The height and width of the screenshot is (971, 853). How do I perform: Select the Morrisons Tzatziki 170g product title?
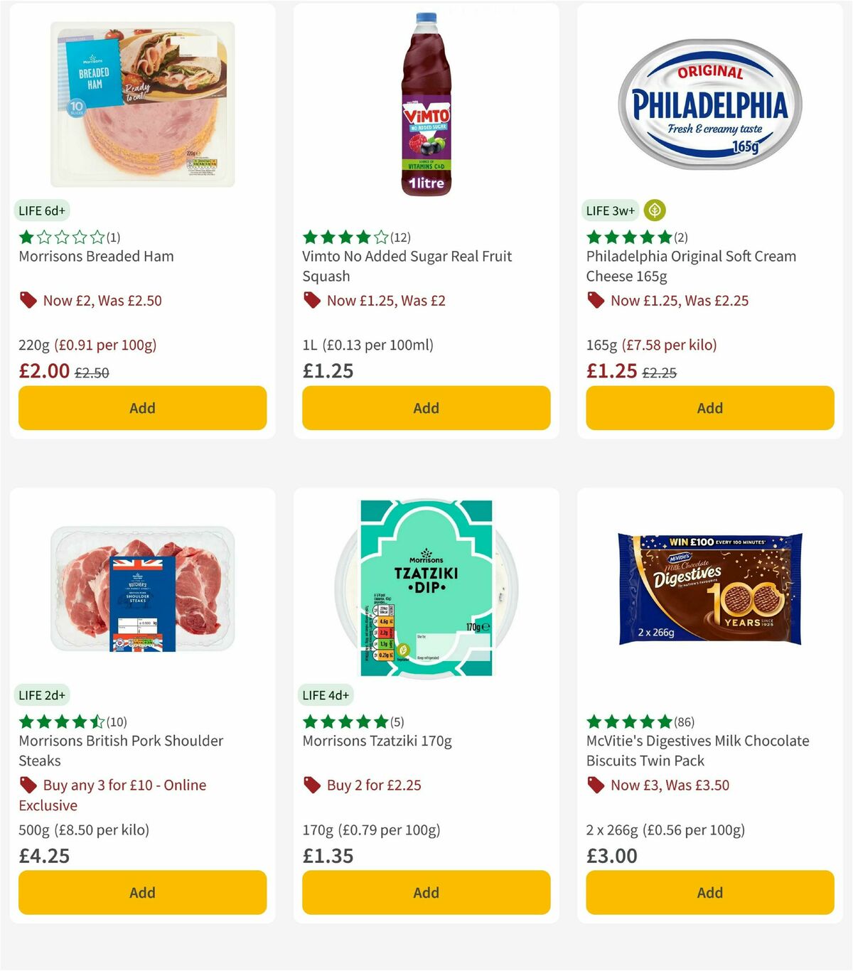pyautogui.click(x=376, y=741)
